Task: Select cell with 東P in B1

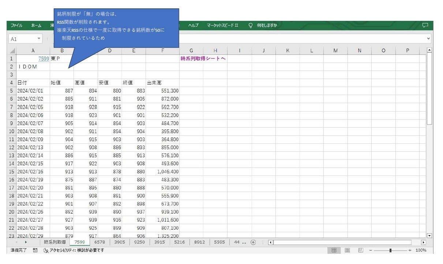Action: 62,59
